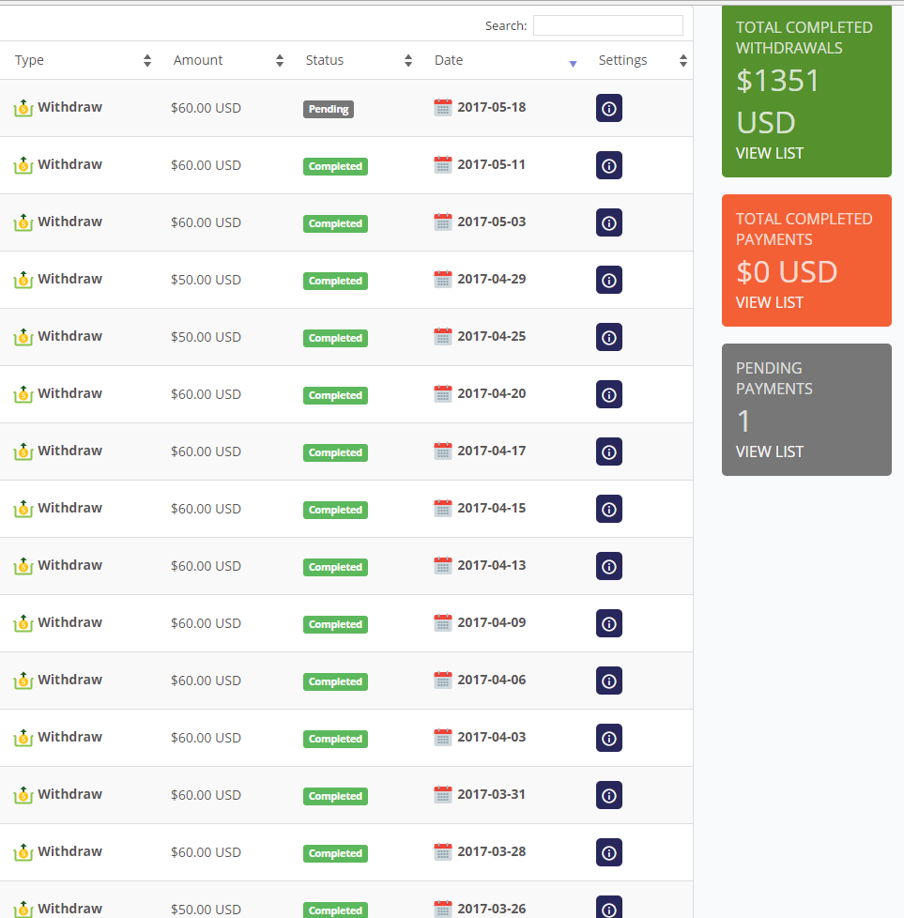The width and height of the screenshot is (904, 918).
Task: View list of pending payments
Action: pos(770,452)
